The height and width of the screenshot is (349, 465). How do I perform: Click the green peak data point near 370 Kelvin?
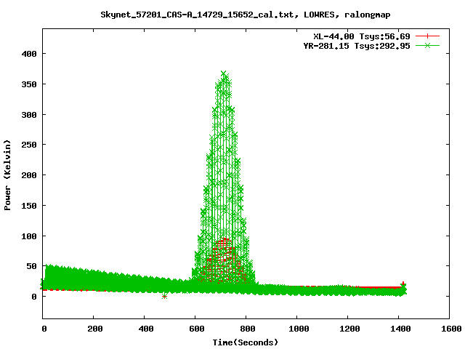click(x=224, y=73)
